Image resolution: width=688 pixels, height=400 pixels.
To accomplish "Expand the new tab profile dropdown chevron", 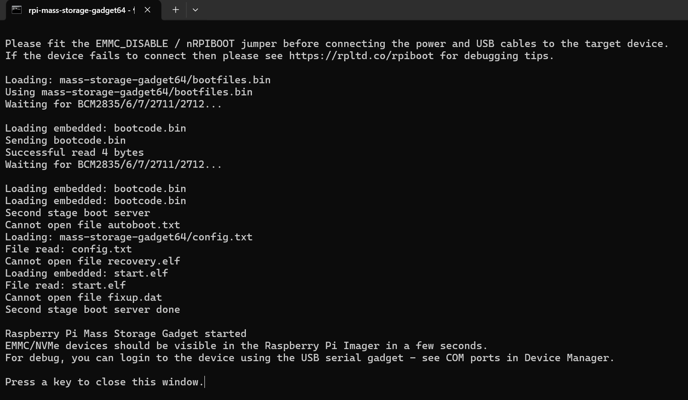I will 195,10.
